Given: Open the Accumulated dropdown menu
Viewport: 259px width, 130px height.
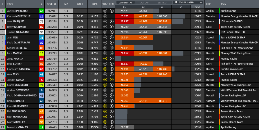Looking at the screenshot, I should point(188,3).
